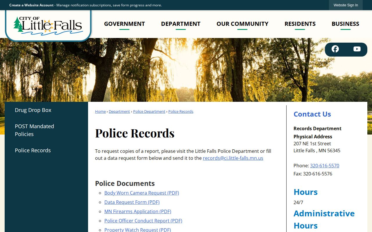
Task: Open the Government menu
Action: coord(124,24)
